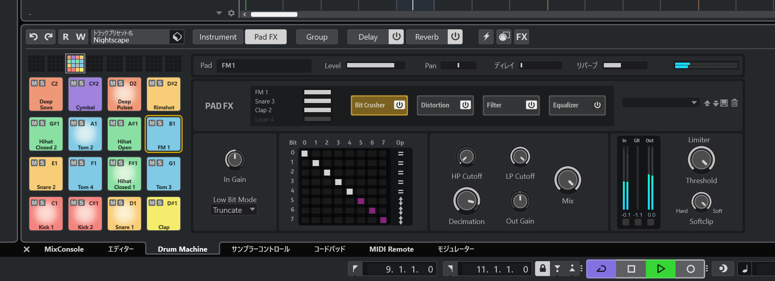Select the Clap pad
Viewport: 775px width, 281px height.
164,214
